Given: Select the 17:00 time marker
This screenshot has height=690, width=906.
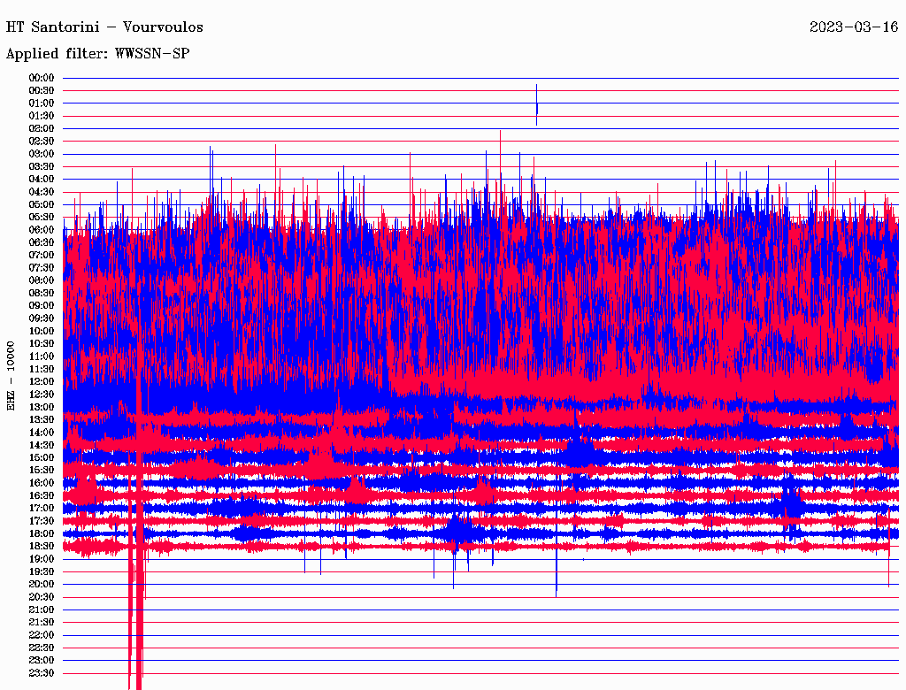Looking at the screenshot, I should coord(42,508).
